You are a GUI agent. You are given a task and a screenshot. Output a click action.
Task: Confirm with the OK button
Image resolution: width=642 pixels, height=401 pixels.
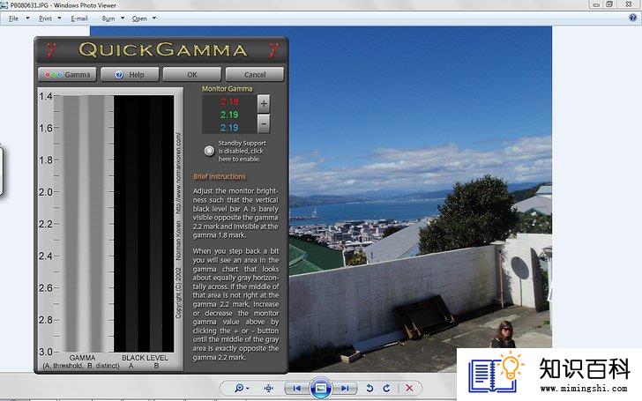(x=192, y=74)
